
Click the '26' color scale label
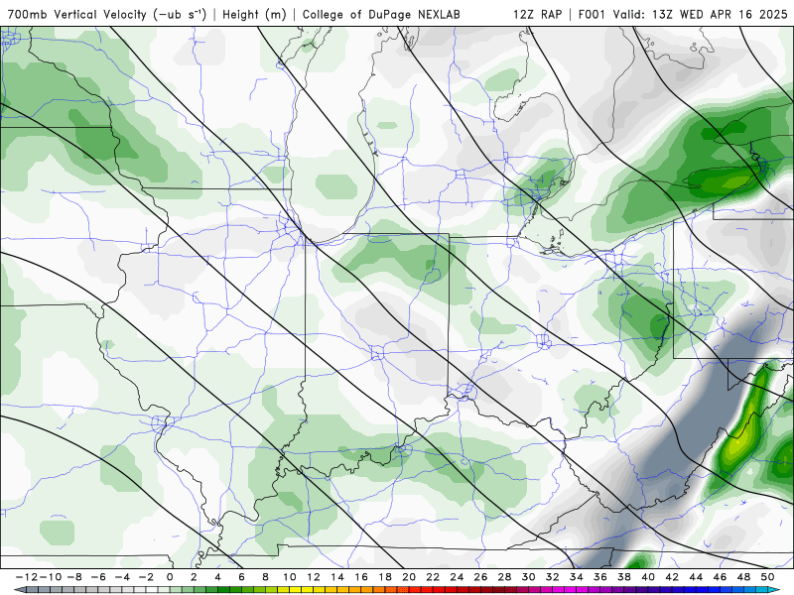coord(480,577)
